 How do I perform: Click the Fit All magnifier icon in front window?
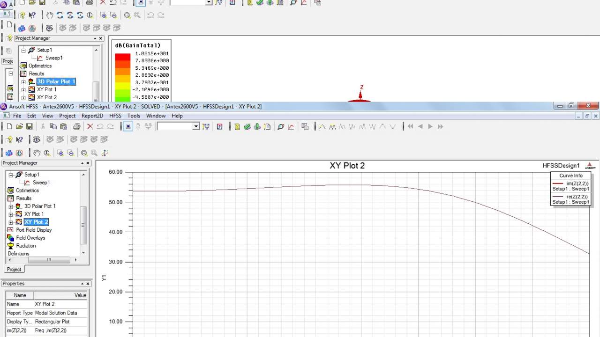[84, 153]
